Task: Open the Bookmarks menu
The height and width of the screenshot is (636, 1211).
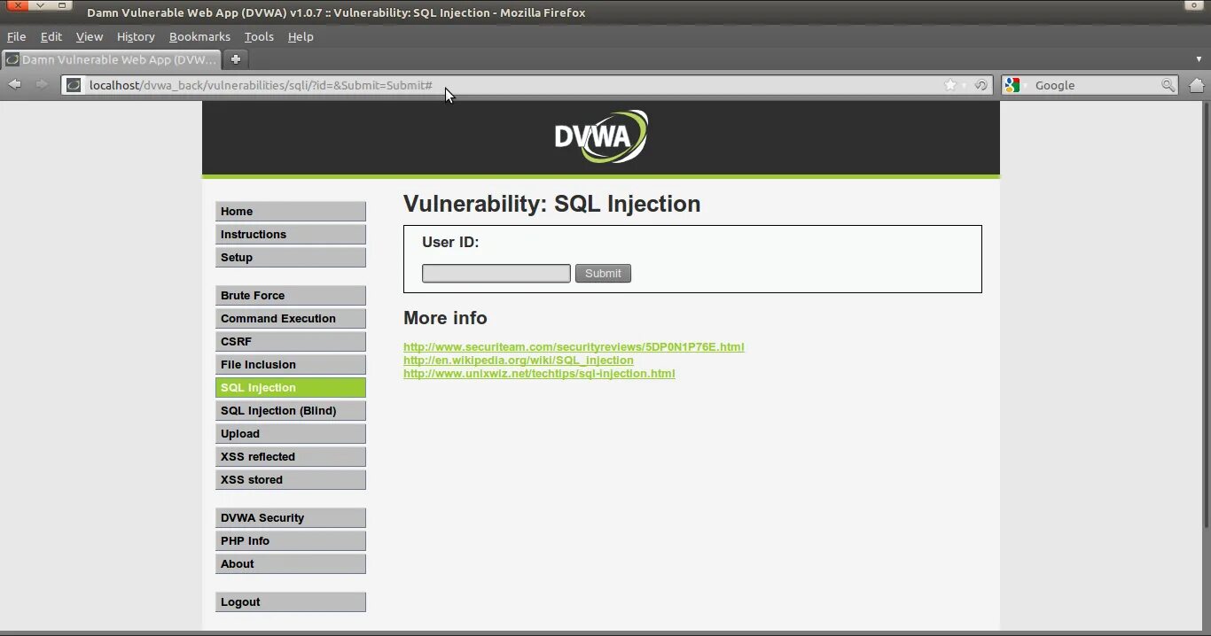Action: (199, 36)
